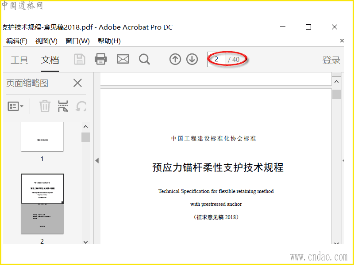Click the insert page icon in the thumbnails panel
The width and height of the screenshot is (354, 265).
pyautogui.click(x=63, y=106)
